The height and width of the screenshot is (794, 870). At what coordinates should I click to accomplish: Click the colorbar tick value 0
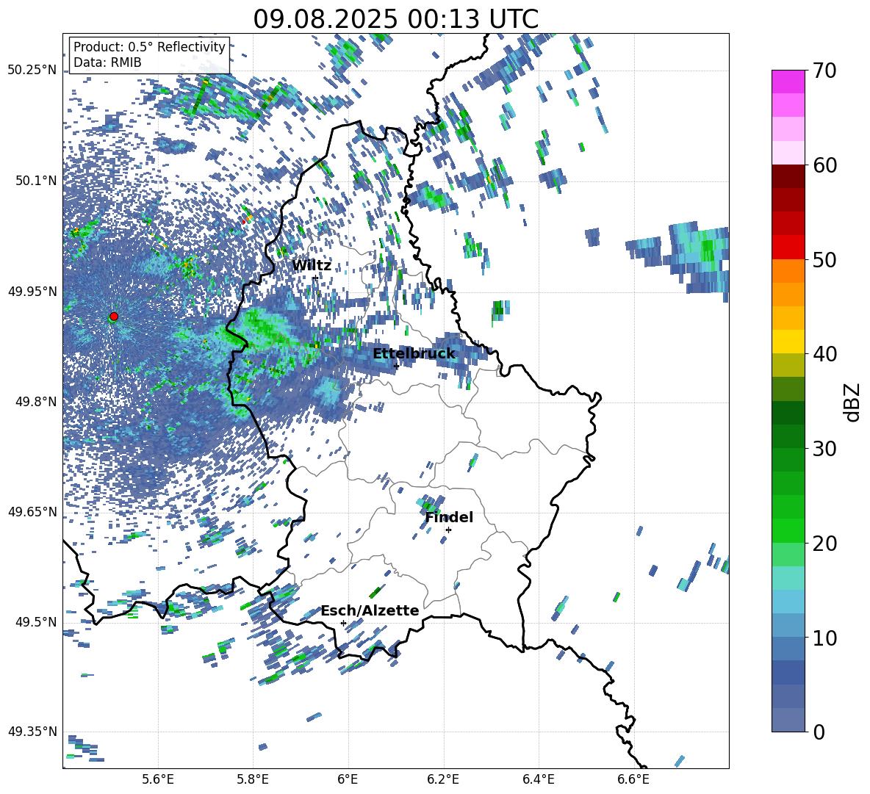click(818, 732)
